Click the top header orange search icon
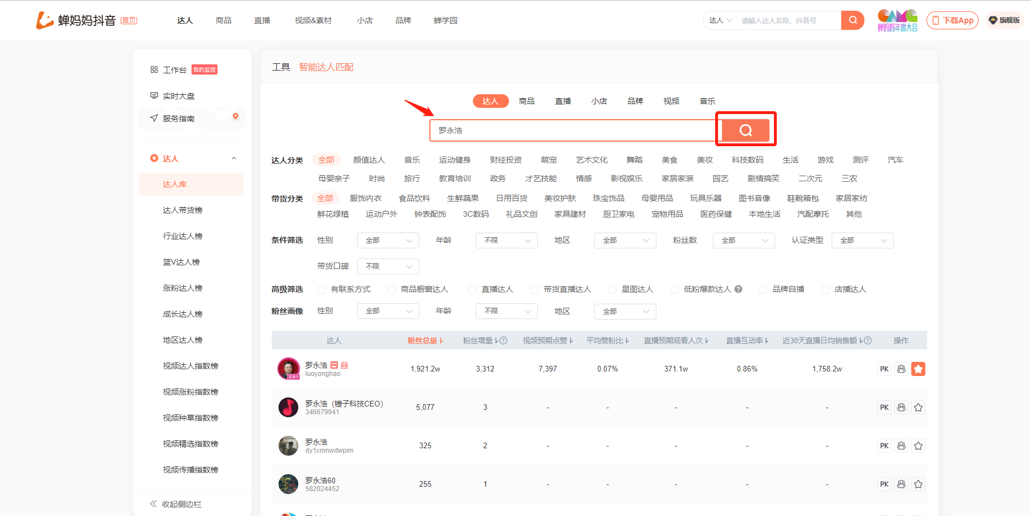The image size is (1031, 516). (x=852, y=20)
